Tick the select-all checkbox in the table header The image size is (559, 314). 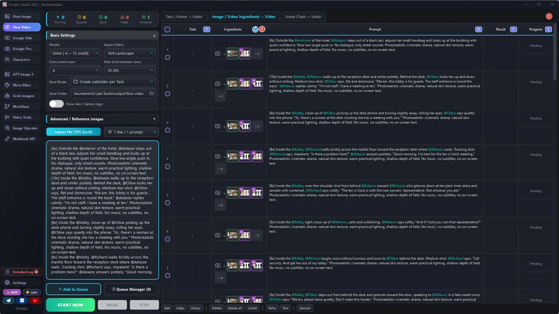(167, 30)
